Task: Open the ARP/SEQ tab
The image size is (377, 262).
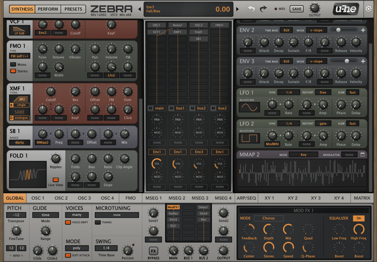Action: 246,198
